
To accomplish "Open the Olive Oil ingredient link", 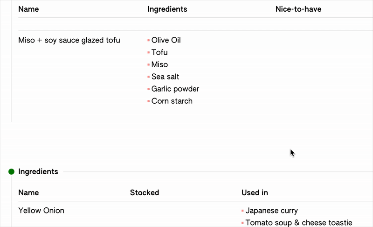I will click(166, 40).
